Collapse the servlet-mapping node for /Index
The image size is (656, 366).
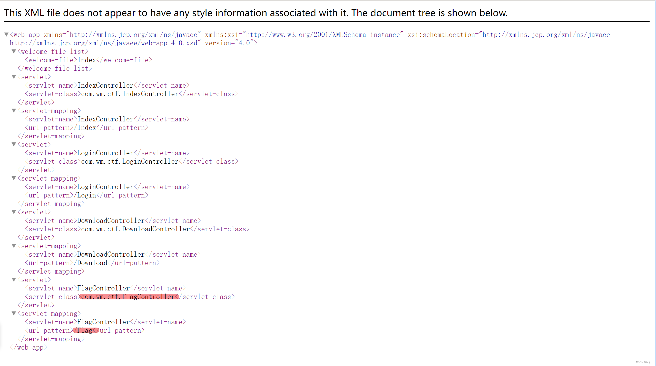(14, 110)
